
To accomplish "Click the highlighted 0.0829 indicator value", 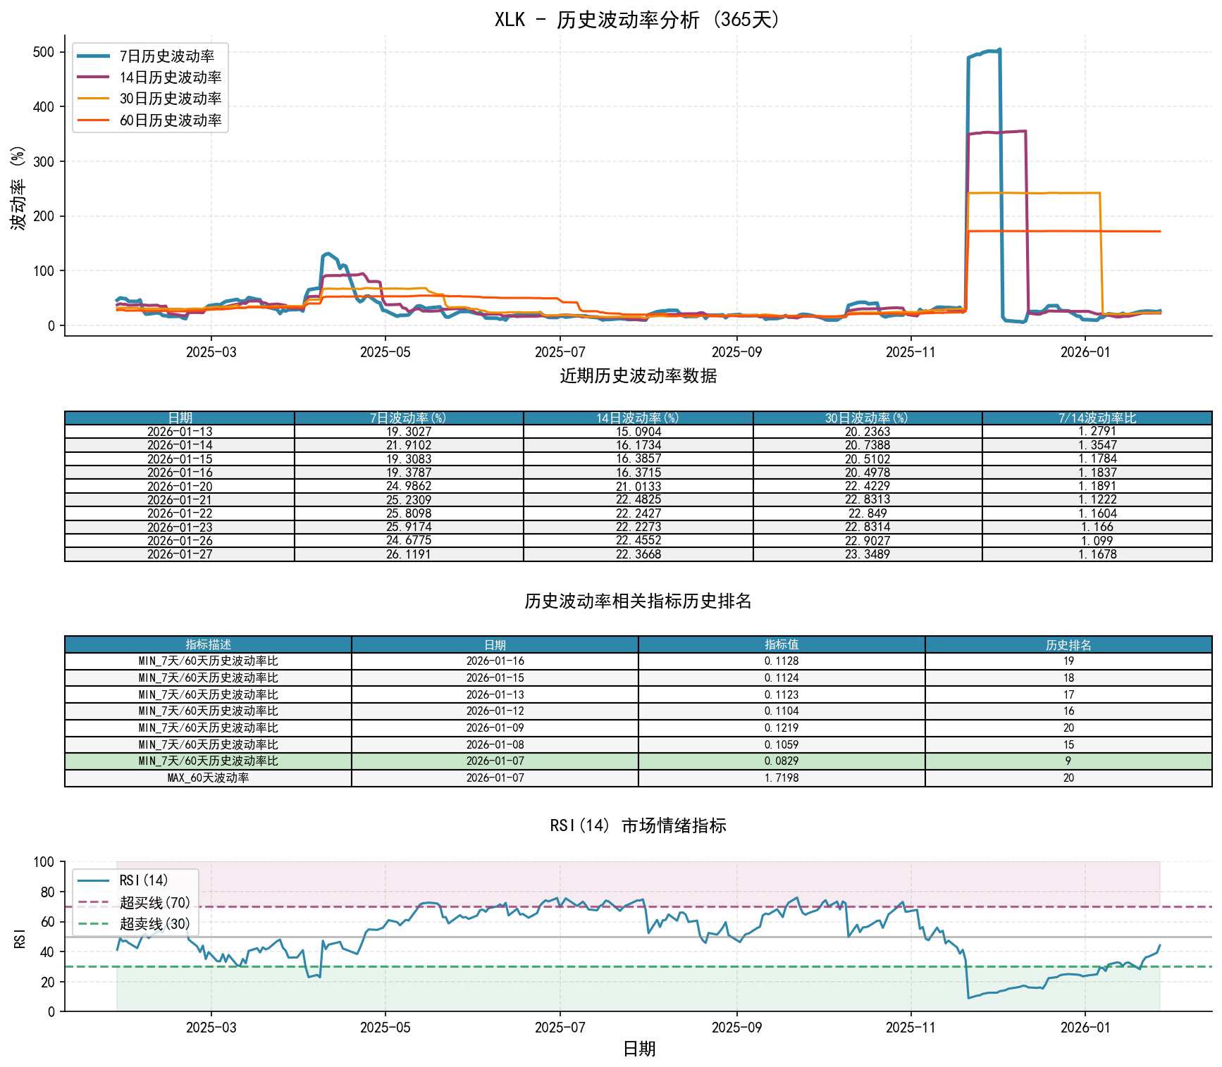I will tap(782, 761).
